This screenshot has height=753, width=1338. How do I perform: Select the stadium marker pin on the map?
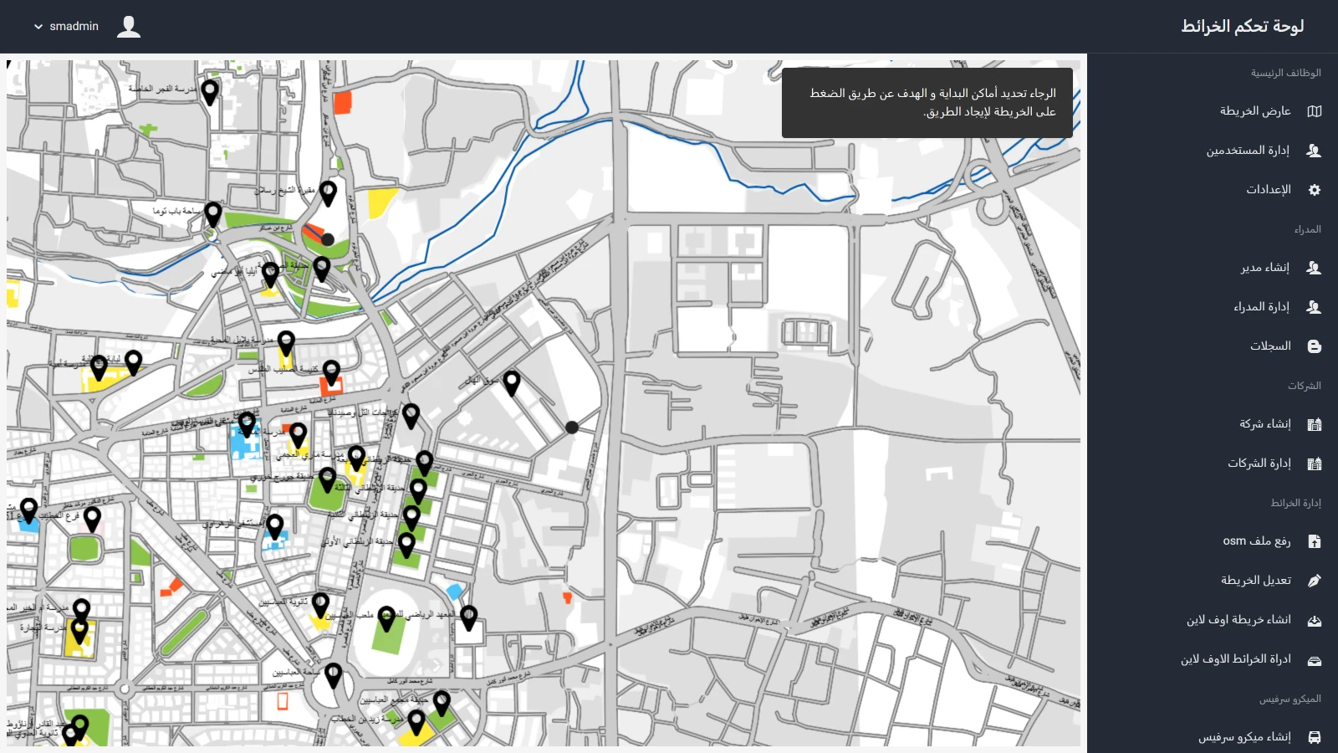(386, 618)
